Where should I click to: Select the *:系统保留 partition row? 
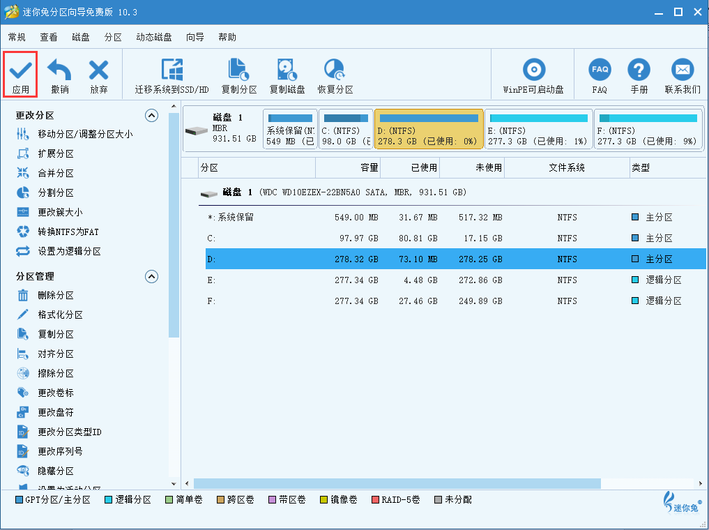pyautogui.click(x=456, y=218)
